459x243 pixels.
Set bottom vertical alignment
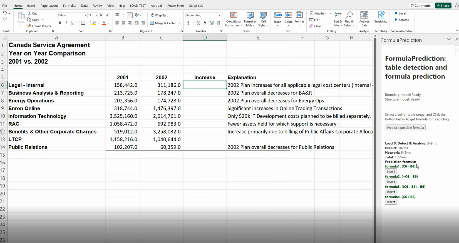(x=130, y=15)
